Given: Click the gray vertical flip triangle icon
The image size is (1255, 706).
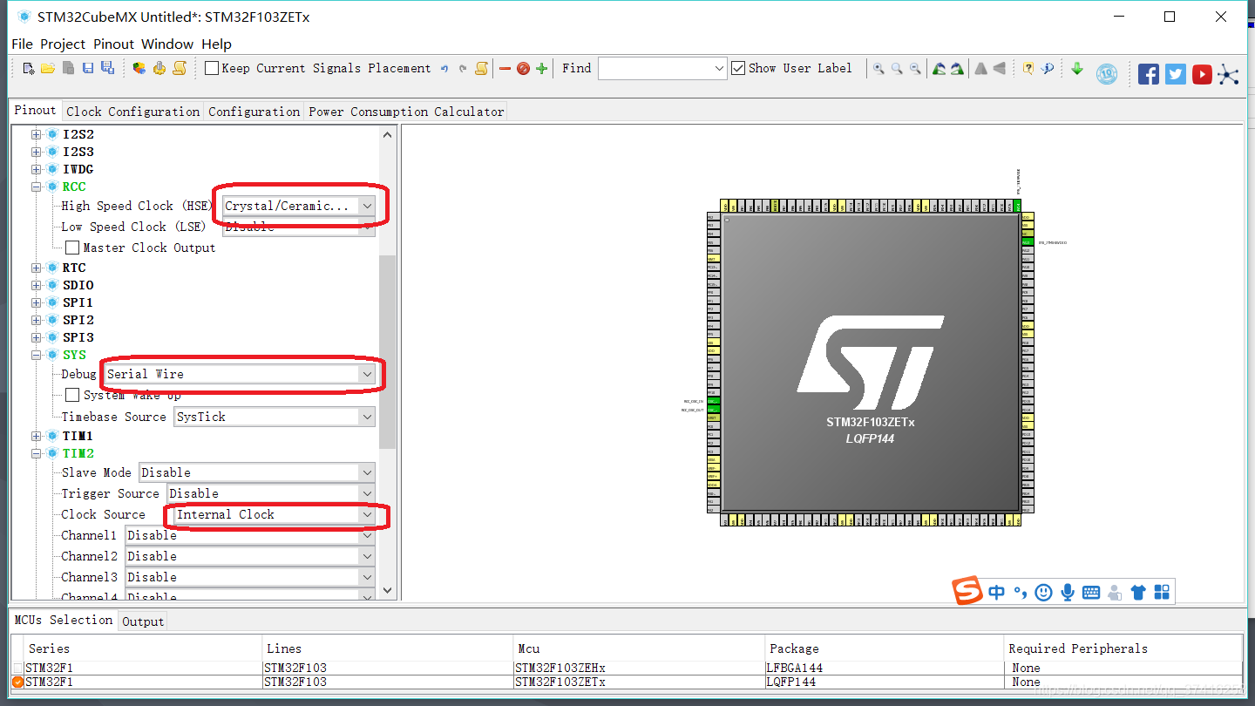Looking at the screenshot, I should tap(1000, 68).
